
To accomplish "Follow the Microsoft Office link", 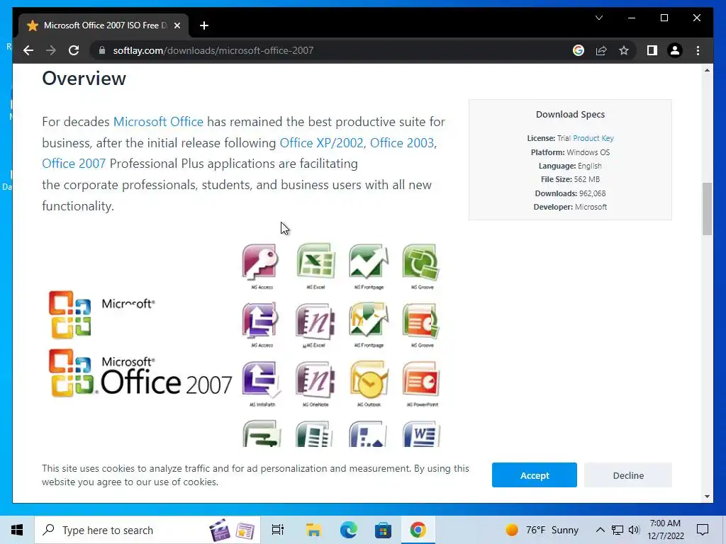I will click(x=158, y=122).
